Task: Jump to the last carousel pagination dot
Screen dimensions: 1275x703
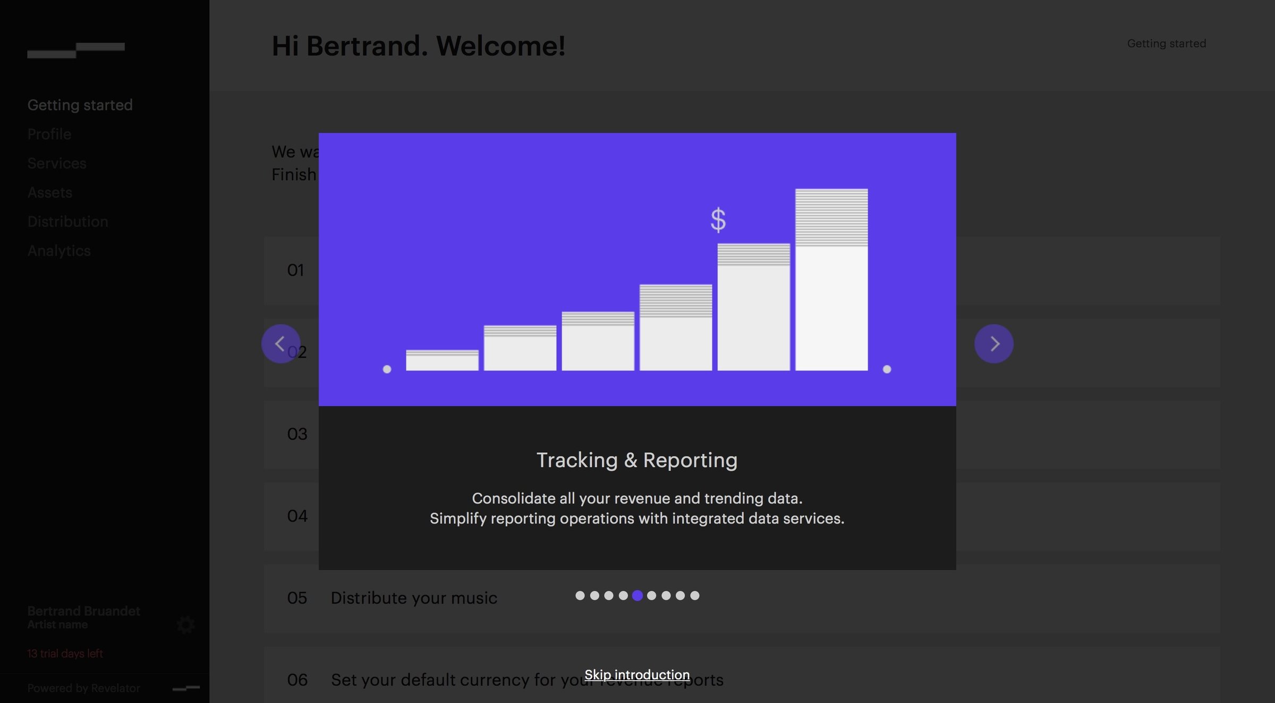Action: [x=695, y=596]
